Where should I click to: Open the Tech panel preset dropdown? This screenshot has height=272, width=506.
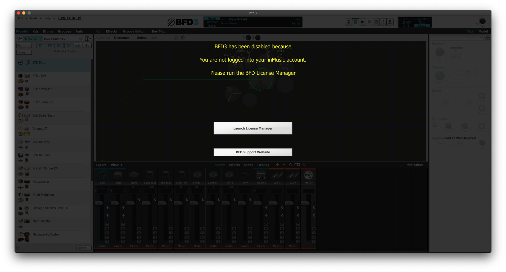pos(457,38)
